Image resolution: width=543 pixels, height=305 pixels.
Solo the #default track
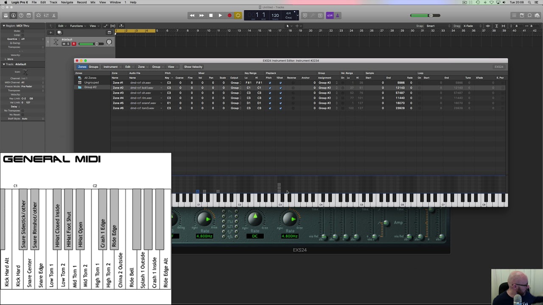tap(68, 44)
